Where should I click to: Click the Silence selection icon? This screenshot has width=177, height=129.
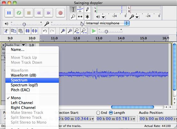point(35,31)
